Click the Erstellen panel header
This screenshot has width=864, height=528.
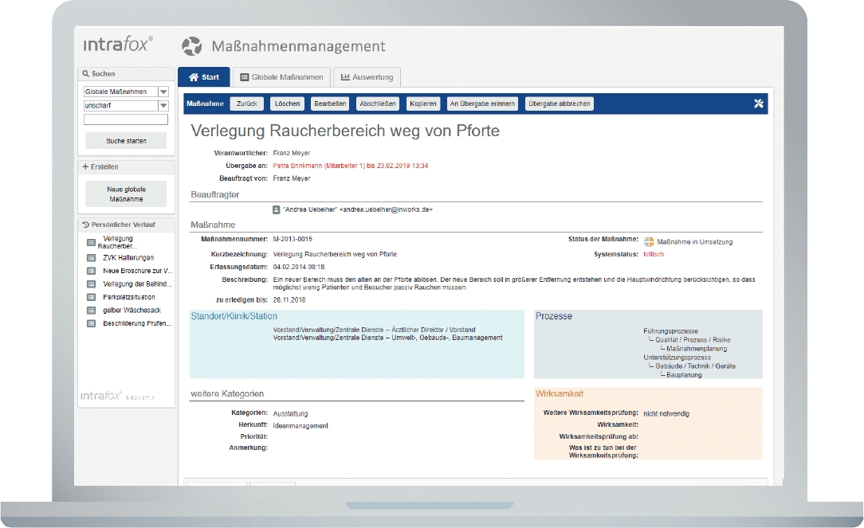coord(126,166)
